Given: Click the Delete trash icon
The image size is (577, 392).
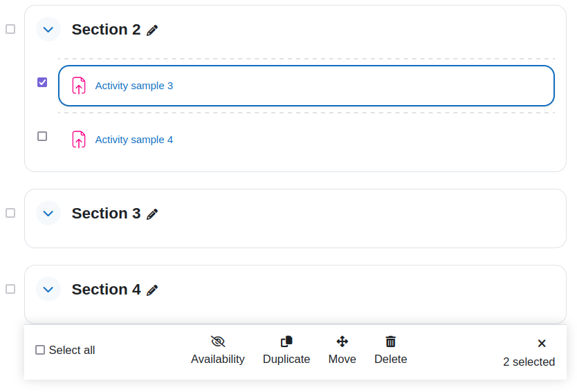Looking at the screenshot, I should coord(391,342).
